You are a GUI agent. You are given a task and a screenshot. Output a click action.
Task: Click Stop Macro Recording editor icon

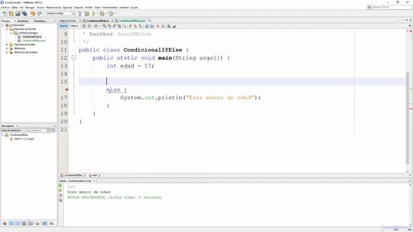click(163, 26)
